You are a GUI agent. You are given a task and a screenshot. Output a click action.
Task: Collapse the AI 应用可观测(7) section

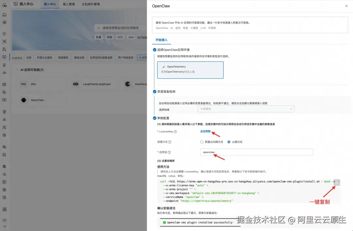[x=17, y=69]
